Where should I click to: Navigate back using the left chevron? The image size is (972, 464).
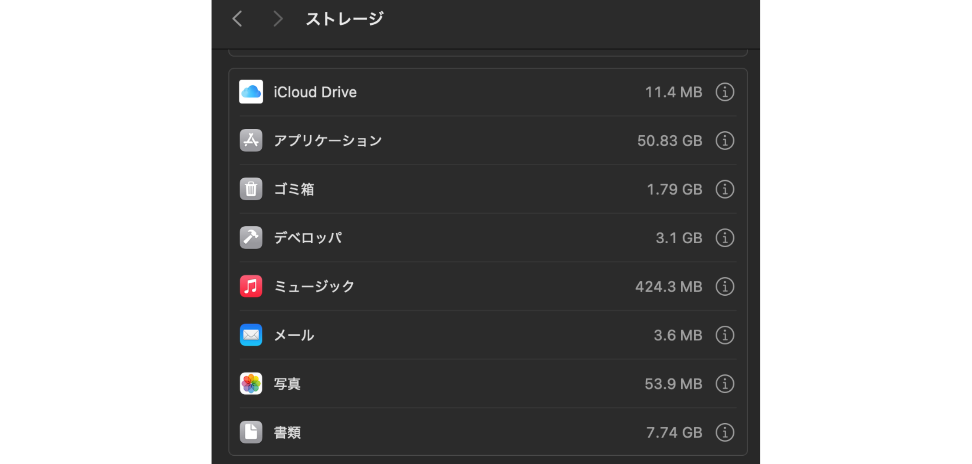pos(237,19)
